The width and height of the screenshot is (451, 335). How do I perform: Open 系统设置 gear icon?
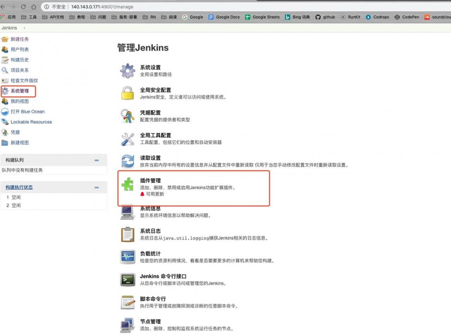click(x=128, y=71)
